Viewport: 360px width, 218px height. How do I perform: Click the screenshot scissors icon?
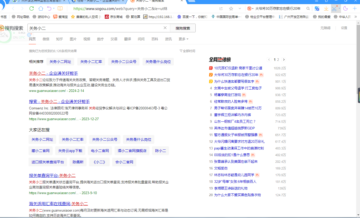coord(334,8)
